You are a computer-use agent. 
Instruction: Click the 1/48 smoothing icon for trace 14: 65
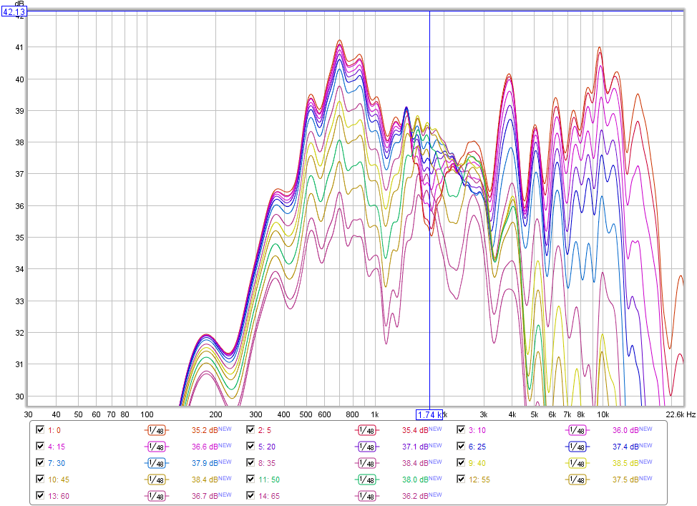pyautogui.click(x=366, y=496)
